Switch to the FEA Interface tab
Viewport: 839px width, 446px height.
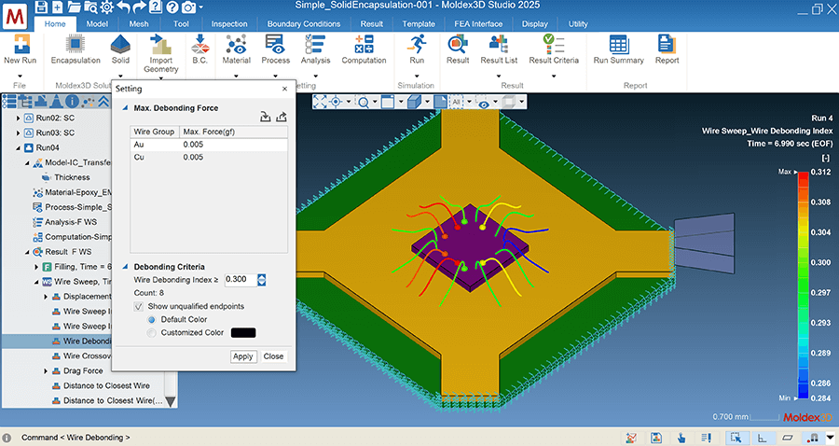click(x=478, y=23)
